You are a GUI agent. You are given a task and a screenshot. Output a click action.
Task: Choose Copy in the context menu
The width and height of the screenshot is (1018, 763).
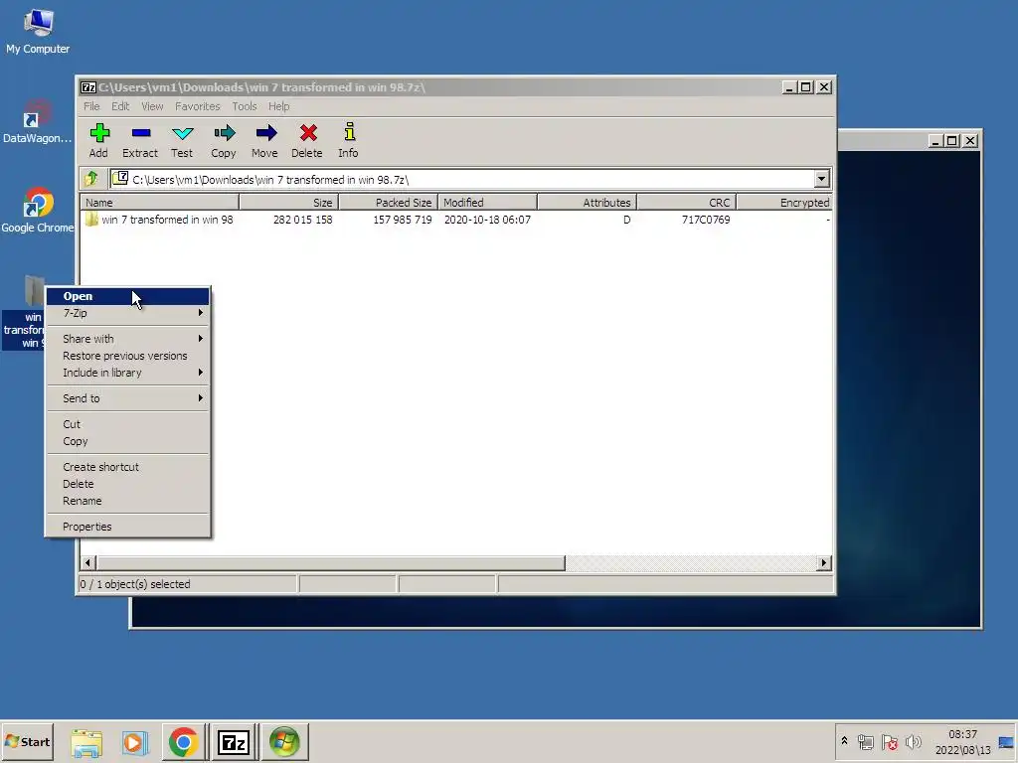pyautogui.click(x=128, y=441)
